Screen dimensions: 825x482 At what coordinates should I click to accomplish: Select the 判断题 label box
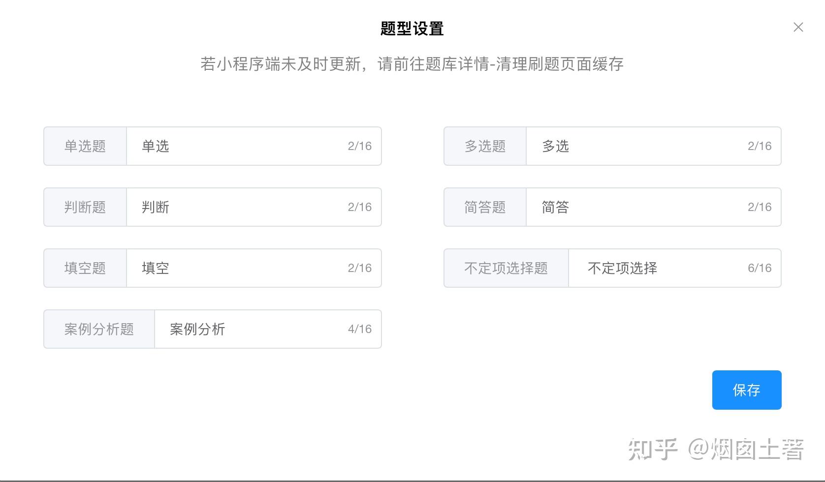point(85,207)
